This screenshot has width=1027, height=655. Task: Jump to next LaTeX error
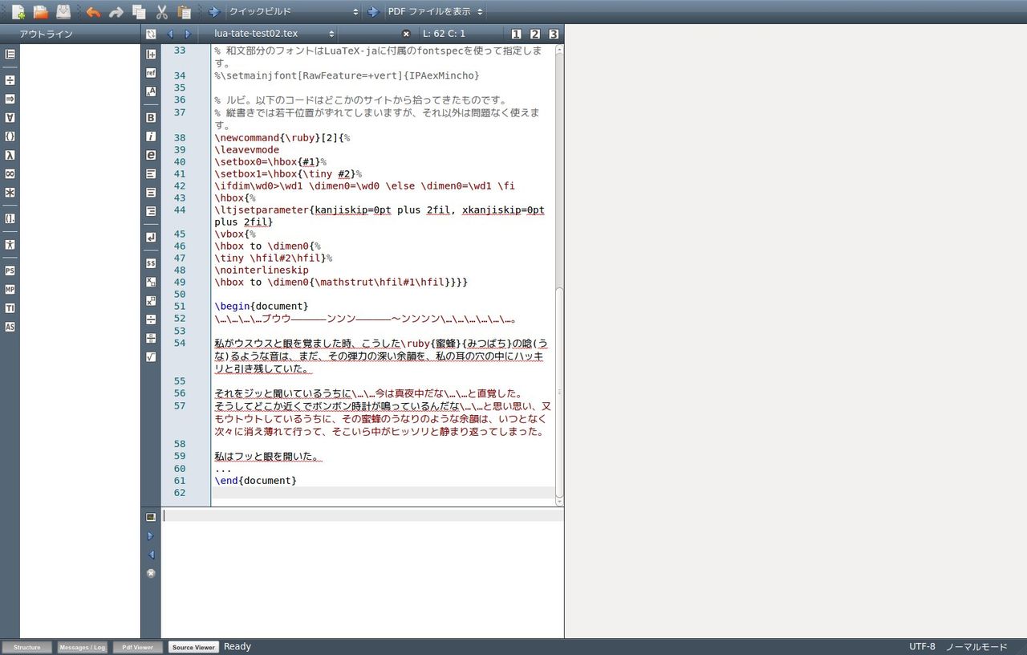pyautogui.click(x=151, y=536)
